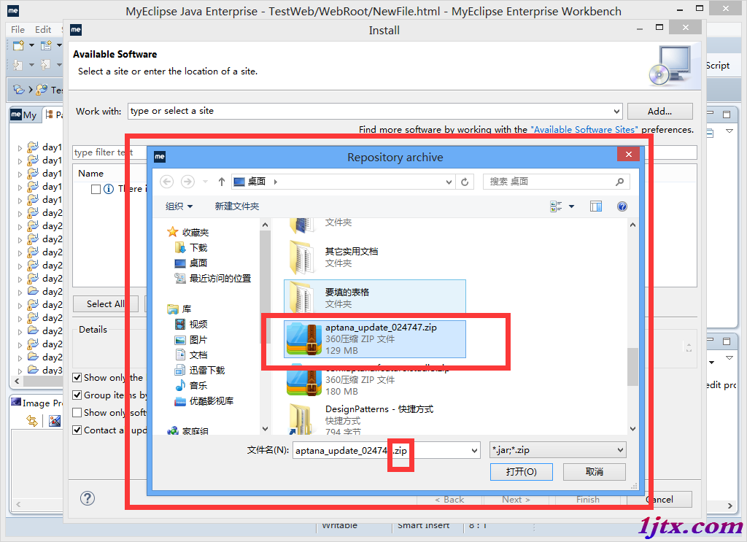Open Downloads (下载) in favorites sidebar
Screen dimensions: 747x542
[x=192, y=248]
